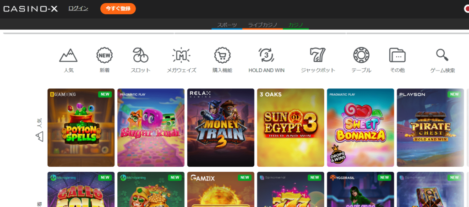Click the first banner carousel indicator bar

pyautogui.click(x=88, y=33)
